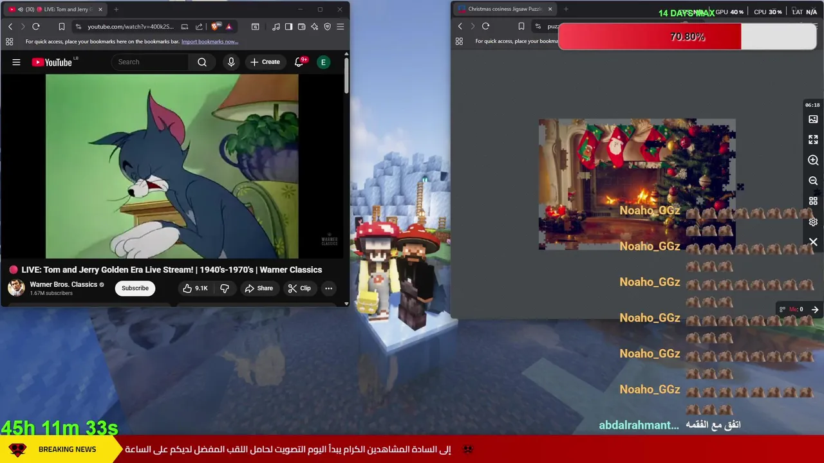Open YouTube guide hamburger menu
Screen dimensions: 824x463
point(16,62)
